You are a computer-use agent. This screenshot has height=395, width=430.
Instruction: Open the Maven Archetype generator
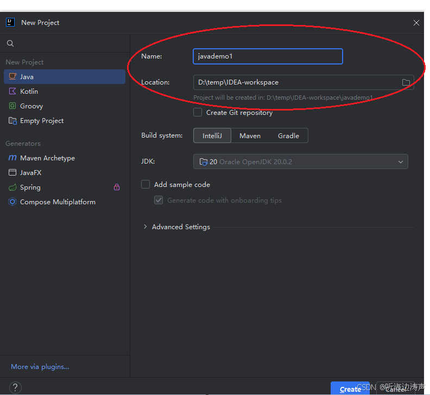(65, 158)
